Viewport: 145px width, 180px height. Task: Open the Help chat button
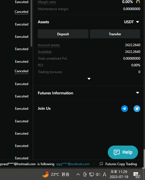click(123, 152)
